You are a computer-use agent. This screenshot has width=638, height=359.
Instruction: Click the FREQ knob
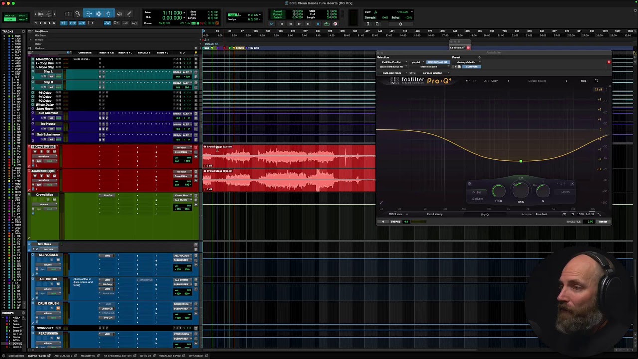pyautogui.click(x=498, y=191)
